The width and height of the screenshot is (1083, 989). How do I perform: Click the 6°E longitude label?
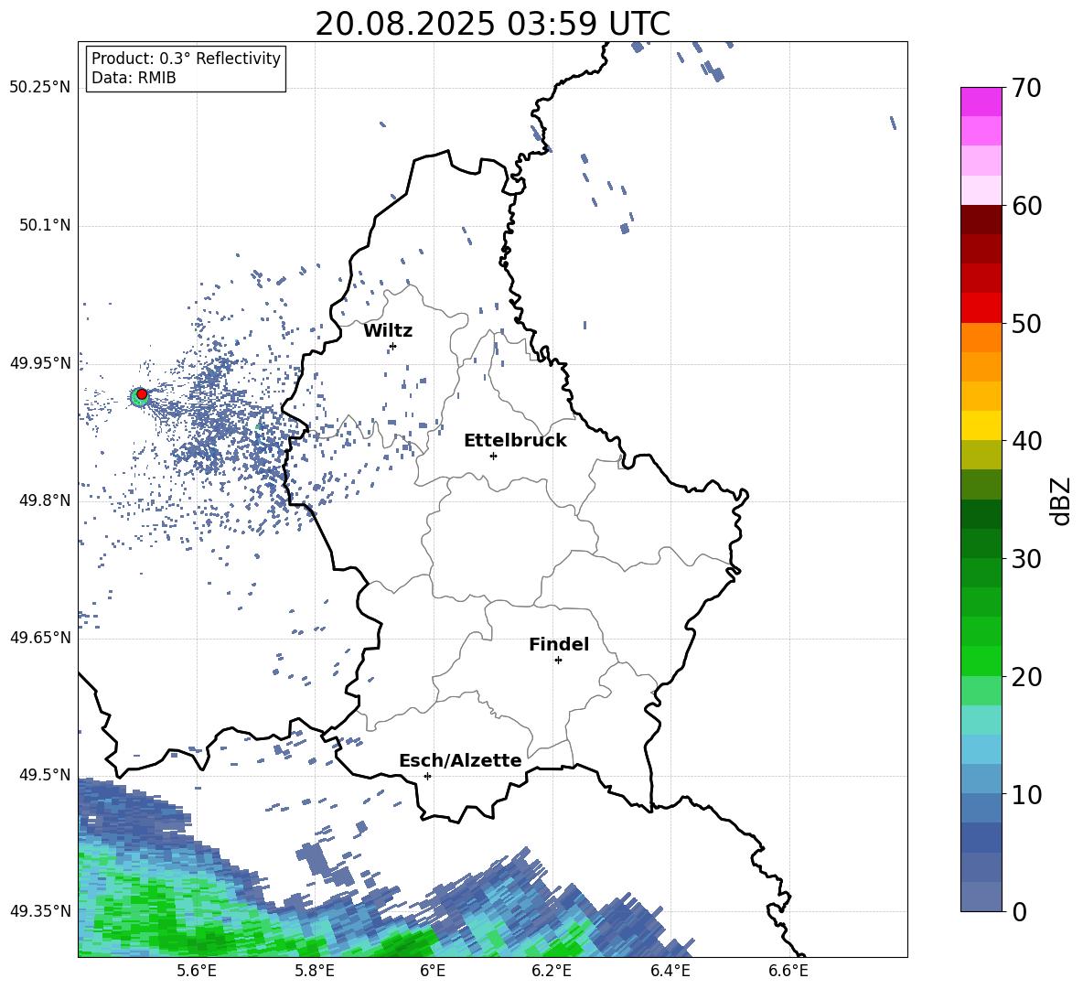pos(433,971)
